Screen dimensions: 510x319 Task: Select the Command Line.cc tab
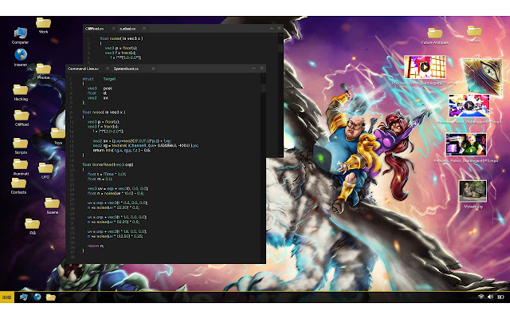pyautogui.click(x=83, y=69)
